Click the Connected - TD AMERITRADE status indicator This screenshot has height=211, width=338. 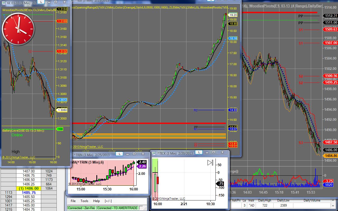click(117, 208)
